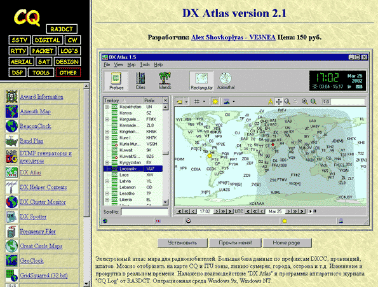This screenshot has width=378, height=287.
Task: Open the File menu in DX Atlas
Action: 107,65
